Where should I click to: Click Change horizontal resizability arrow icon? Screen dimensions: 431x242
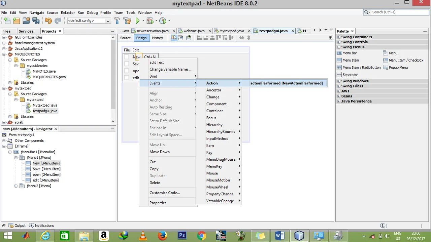pyautogui.click(x=241, y=38)
